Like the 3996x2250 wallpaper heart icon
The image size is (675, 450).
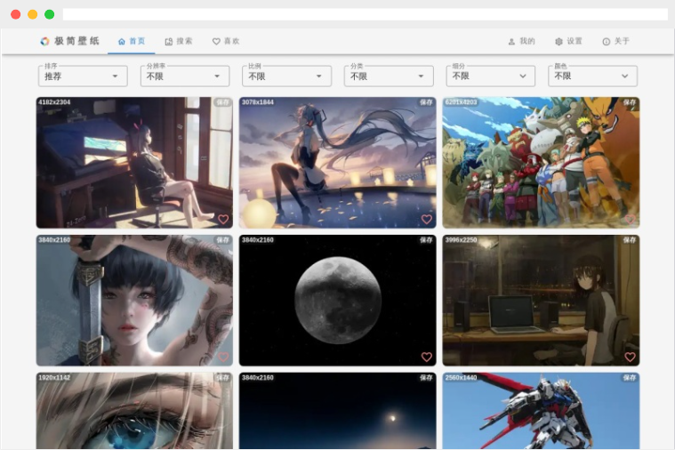(630, 357)
